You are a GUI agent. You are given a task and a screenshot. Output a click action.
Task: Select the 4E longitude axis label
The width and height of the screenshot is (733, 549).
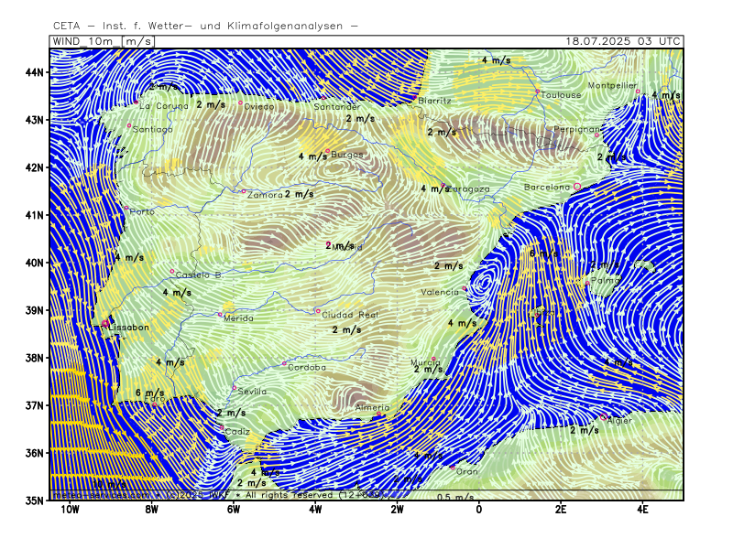point(642,510)
